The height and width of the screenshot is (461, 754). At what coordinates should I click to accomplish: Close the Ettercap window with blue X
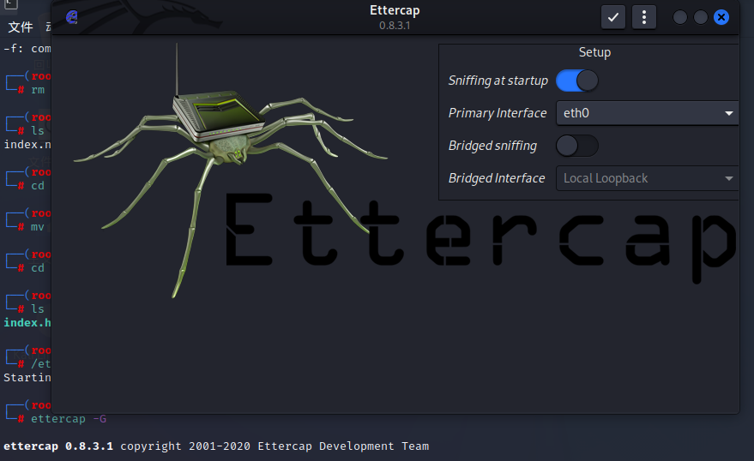point(721,17)
